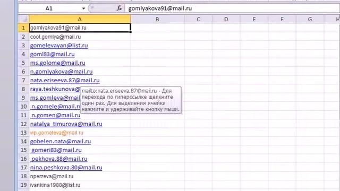Select column G header
This screenshot has height=191, width=340.
[x=310, y=19]
